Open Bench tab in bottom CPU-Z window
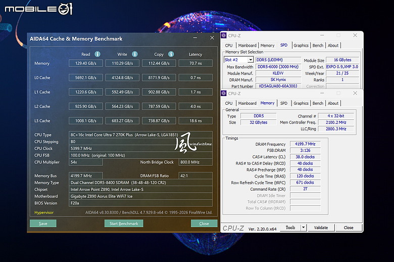This screenshot has height=262, width=394. [x=318, y=104]
